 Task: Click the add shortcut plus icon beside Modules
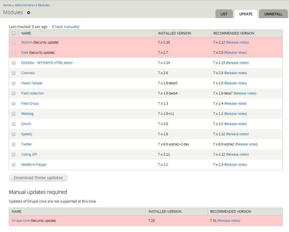(x=29, y=13)
